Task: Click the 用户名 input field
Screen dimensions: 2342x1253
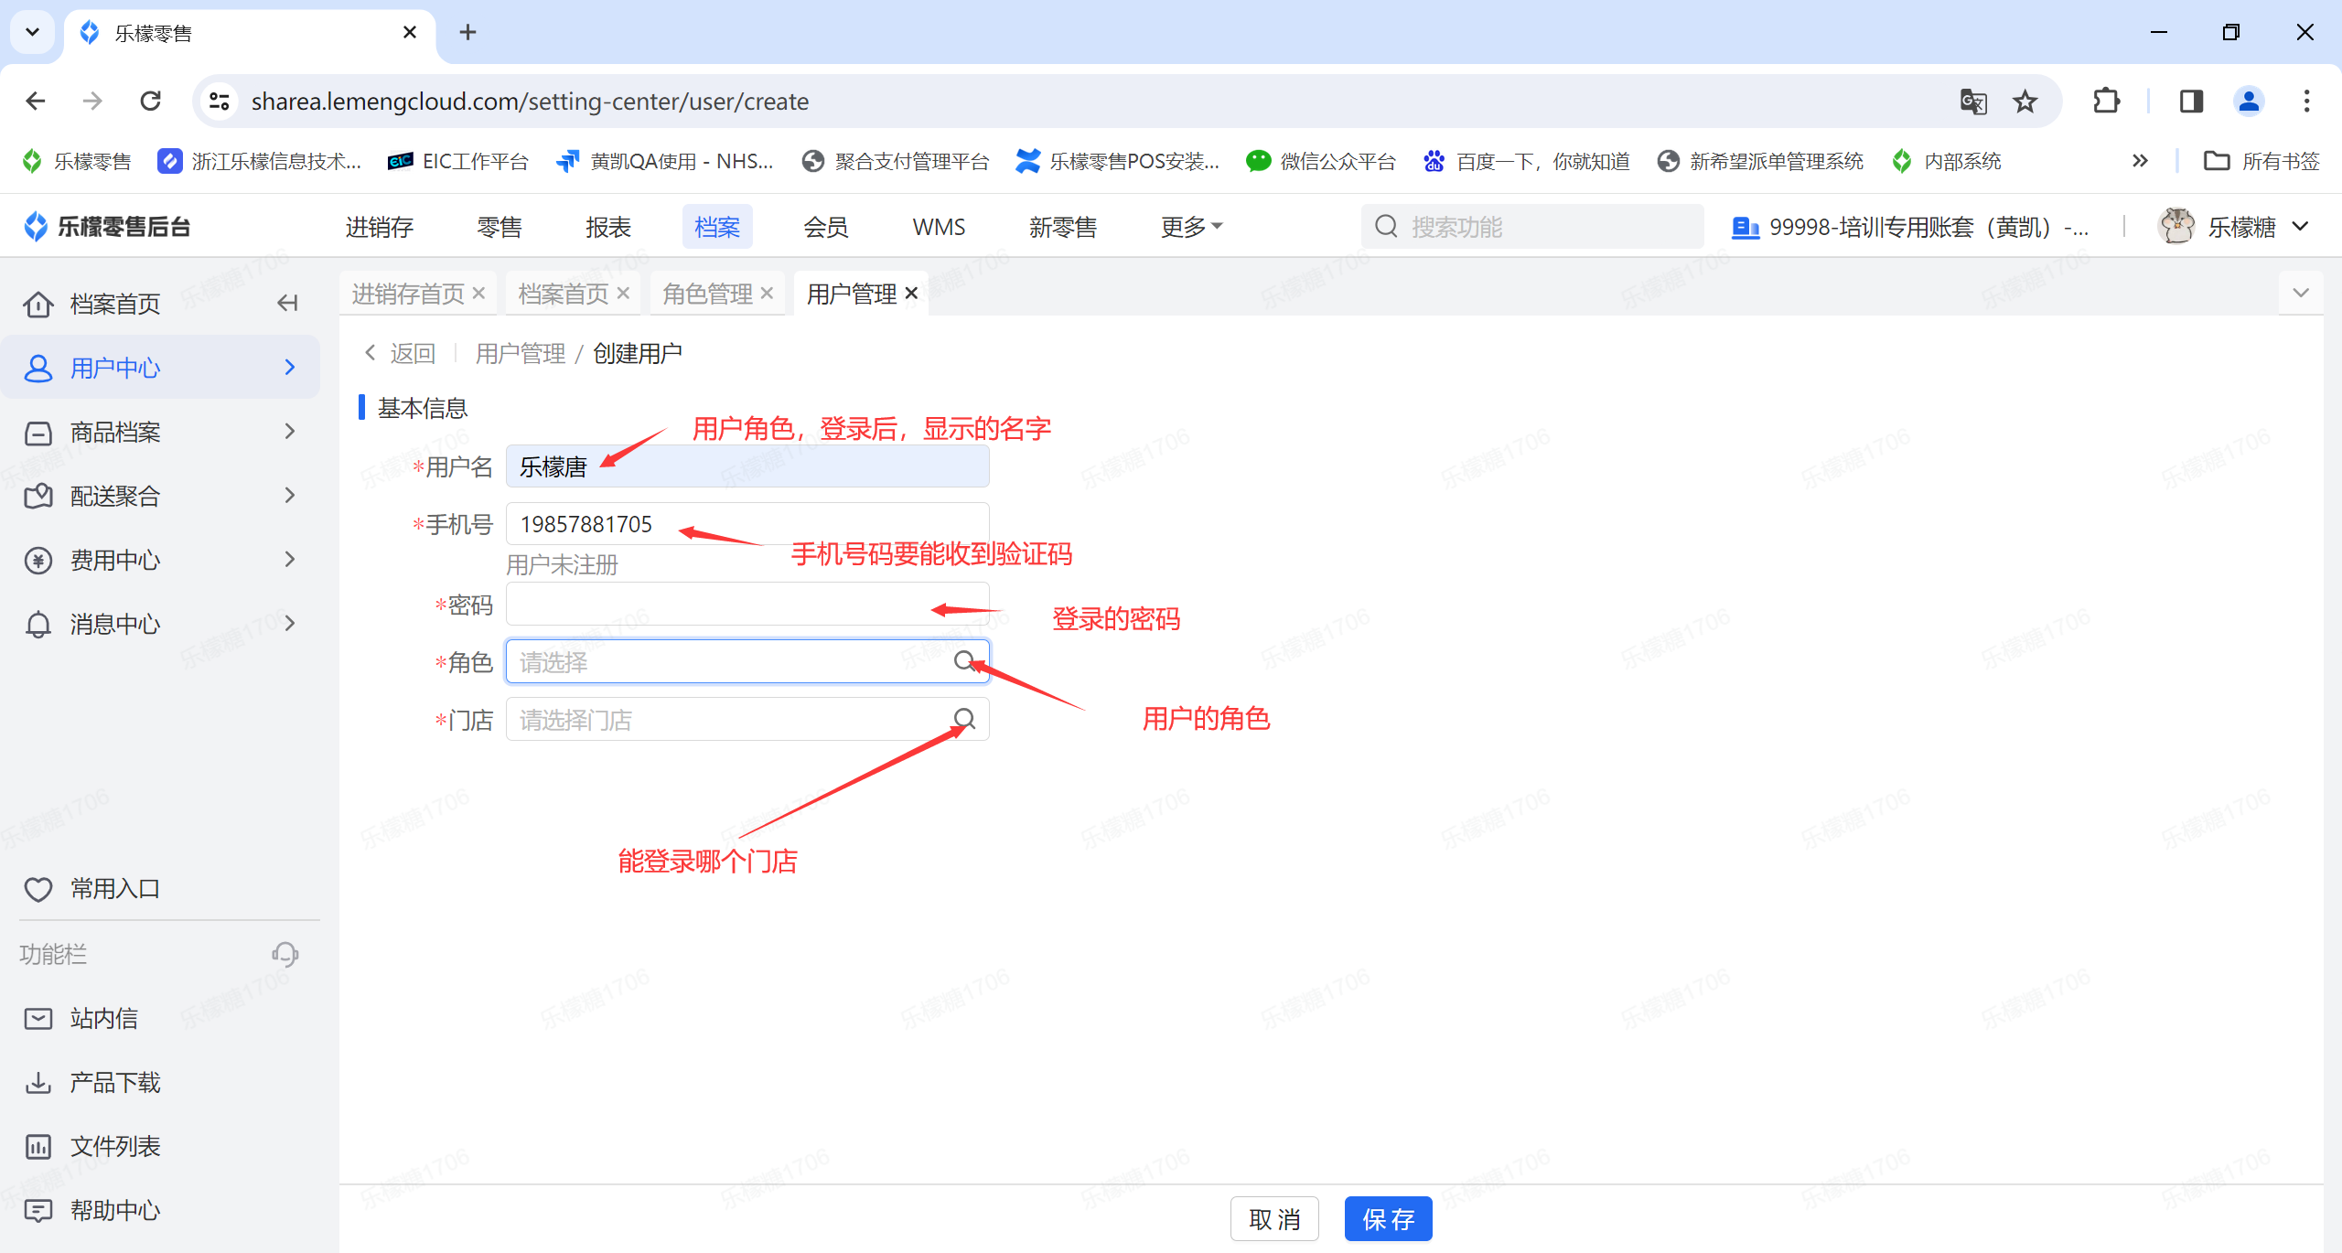Action: point(747,466)
